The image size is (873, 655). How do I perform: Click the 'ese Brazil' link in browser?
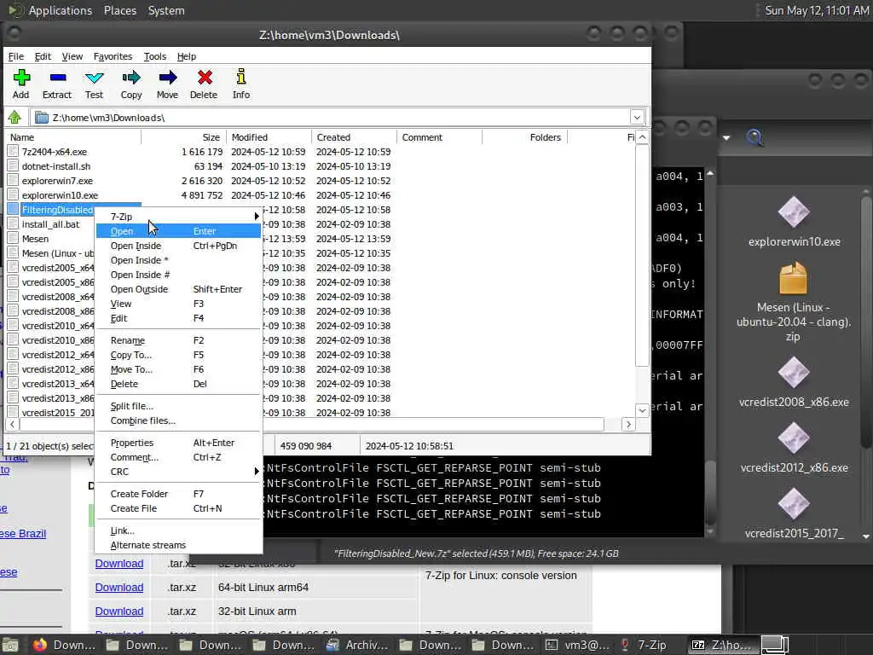coord(23,534)
